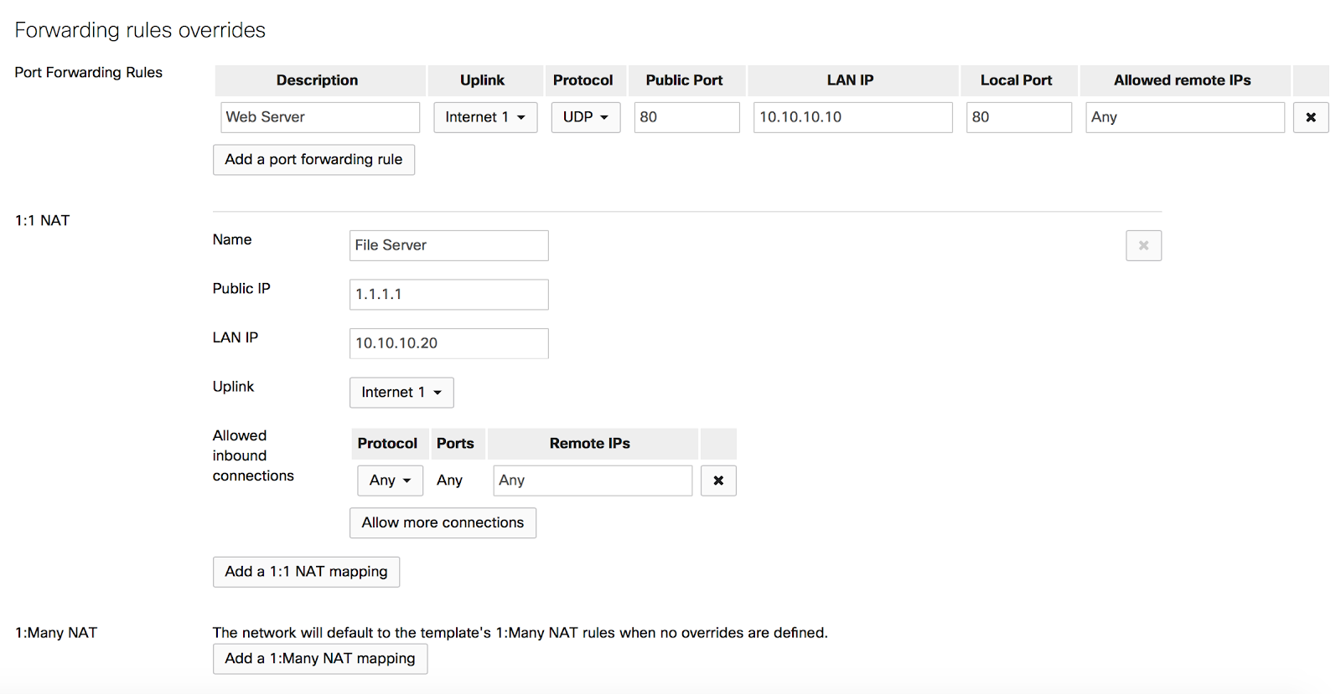1341x694 pixels.
Task: Edit the port forwarding LAN IP 10.10.10.10
Action: [x=852, y=117]
